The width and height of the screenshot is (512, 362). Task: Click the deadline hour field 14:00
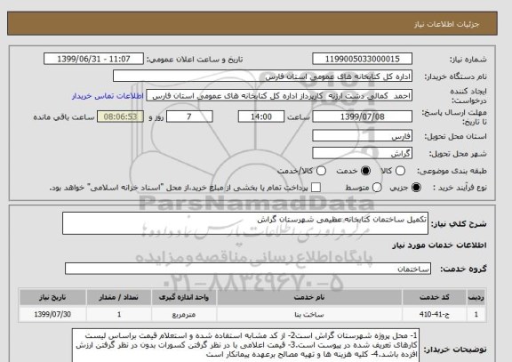261,117
